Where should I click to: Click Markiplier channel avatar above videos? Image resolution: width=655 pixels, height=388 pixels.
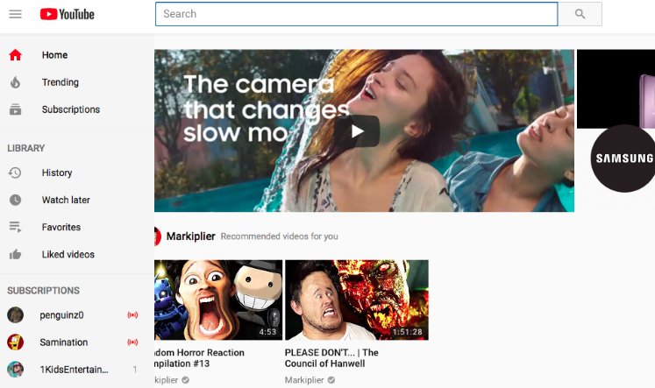click(158, 236)
